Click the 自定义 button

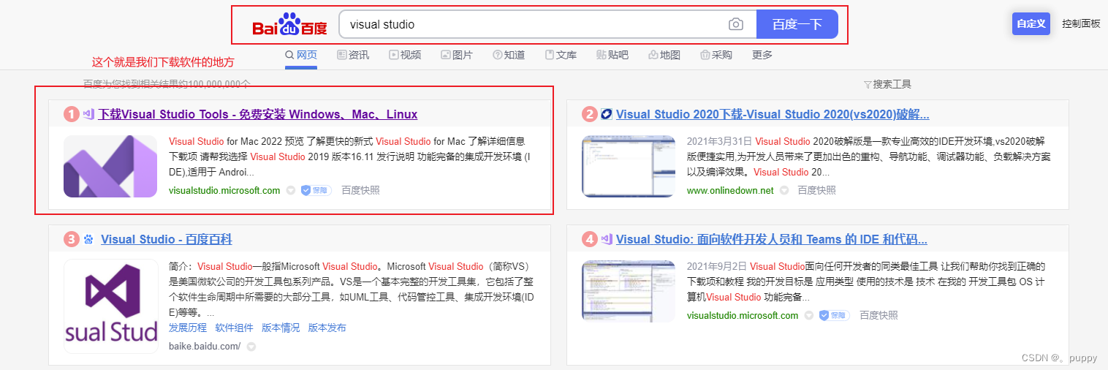click(1031, 23)
